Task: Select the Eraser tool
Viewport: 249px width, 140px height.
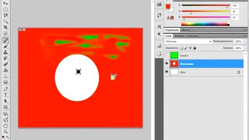Action: pyautogui.click(x=5, y=64)
